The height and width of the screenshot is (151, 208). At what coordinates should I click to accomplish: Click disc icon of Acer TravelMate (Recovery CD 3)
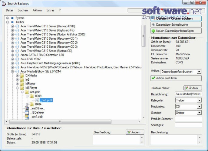[17, 47]
